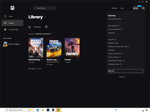Viewport: 150px width, 112px height.
Task: Open Rocket League three-dot options menu
Action: pos(60,60)
